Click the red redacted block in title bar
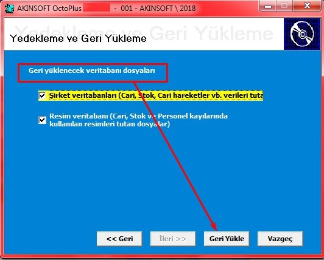Viewport: 324px width, 260px height. point(96,9)
